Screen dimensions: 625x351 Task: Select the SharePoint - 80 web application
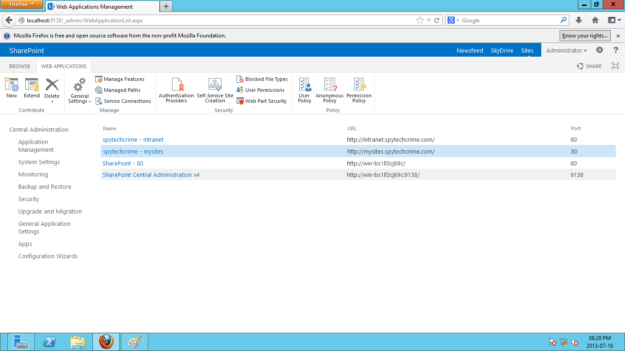click(x=123, y=163)
